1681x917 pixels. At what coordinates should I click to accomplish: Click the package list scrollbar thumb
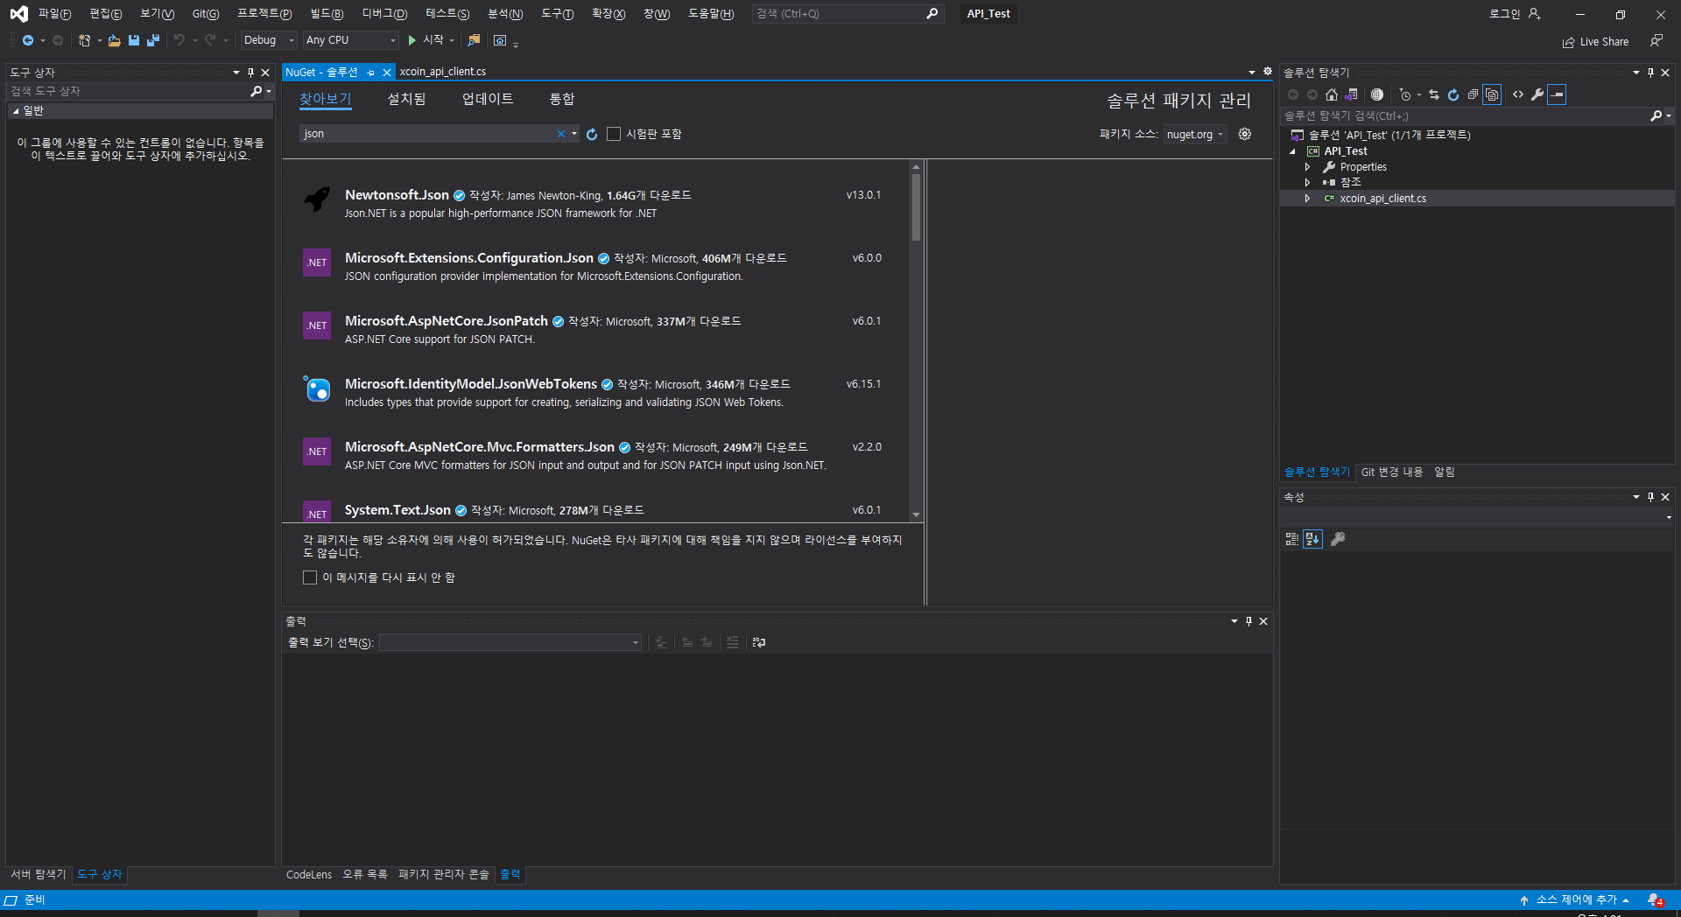click(916, 207)
